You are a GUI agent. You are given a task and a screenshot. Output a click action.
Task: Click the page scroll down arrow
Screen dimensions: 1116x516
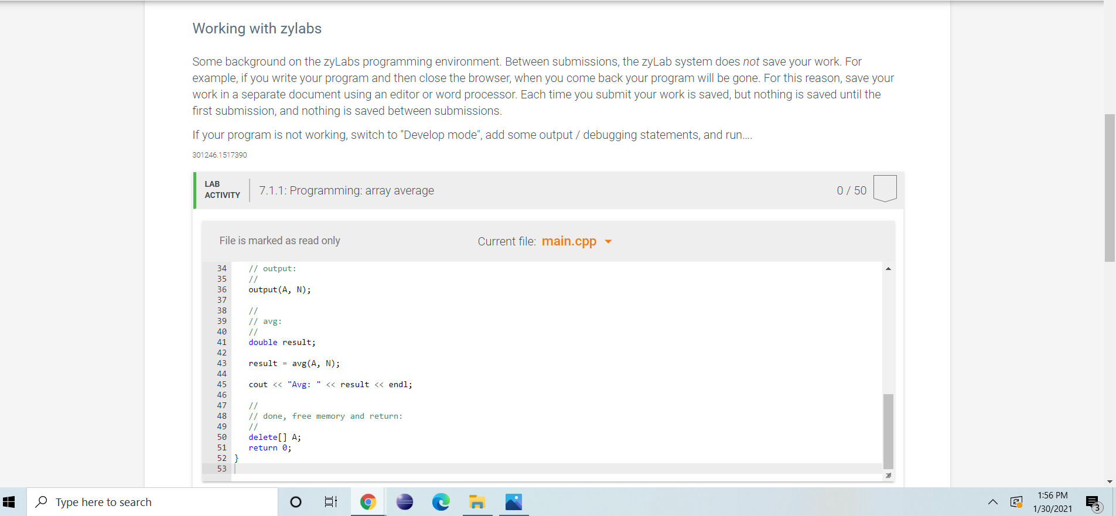[x=1110, y=481]
